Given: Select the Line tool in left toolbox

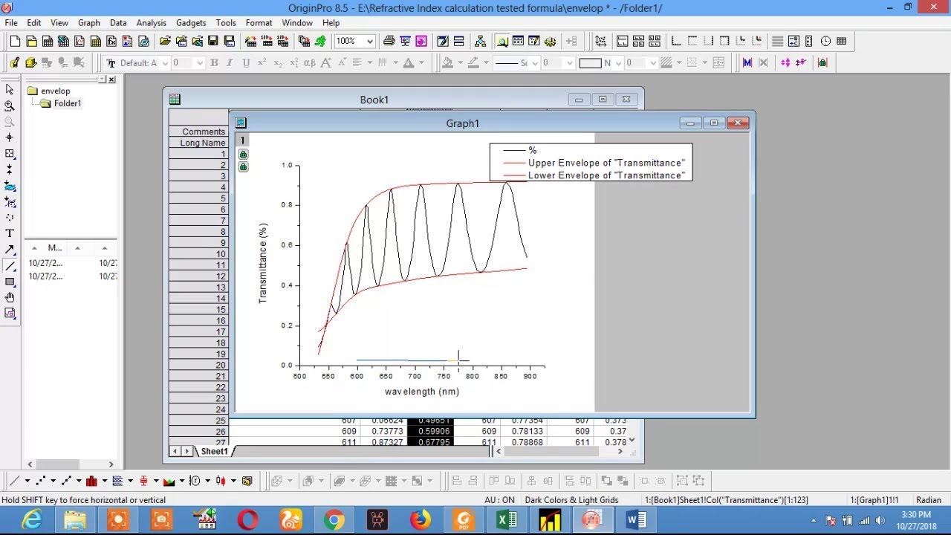Looking at the screenshot, I should (10, 266).
